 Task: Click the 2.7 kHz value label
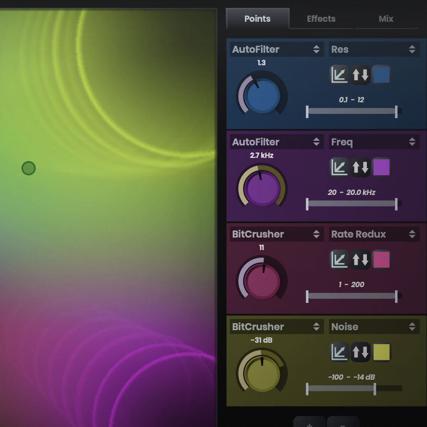point(262,156)
